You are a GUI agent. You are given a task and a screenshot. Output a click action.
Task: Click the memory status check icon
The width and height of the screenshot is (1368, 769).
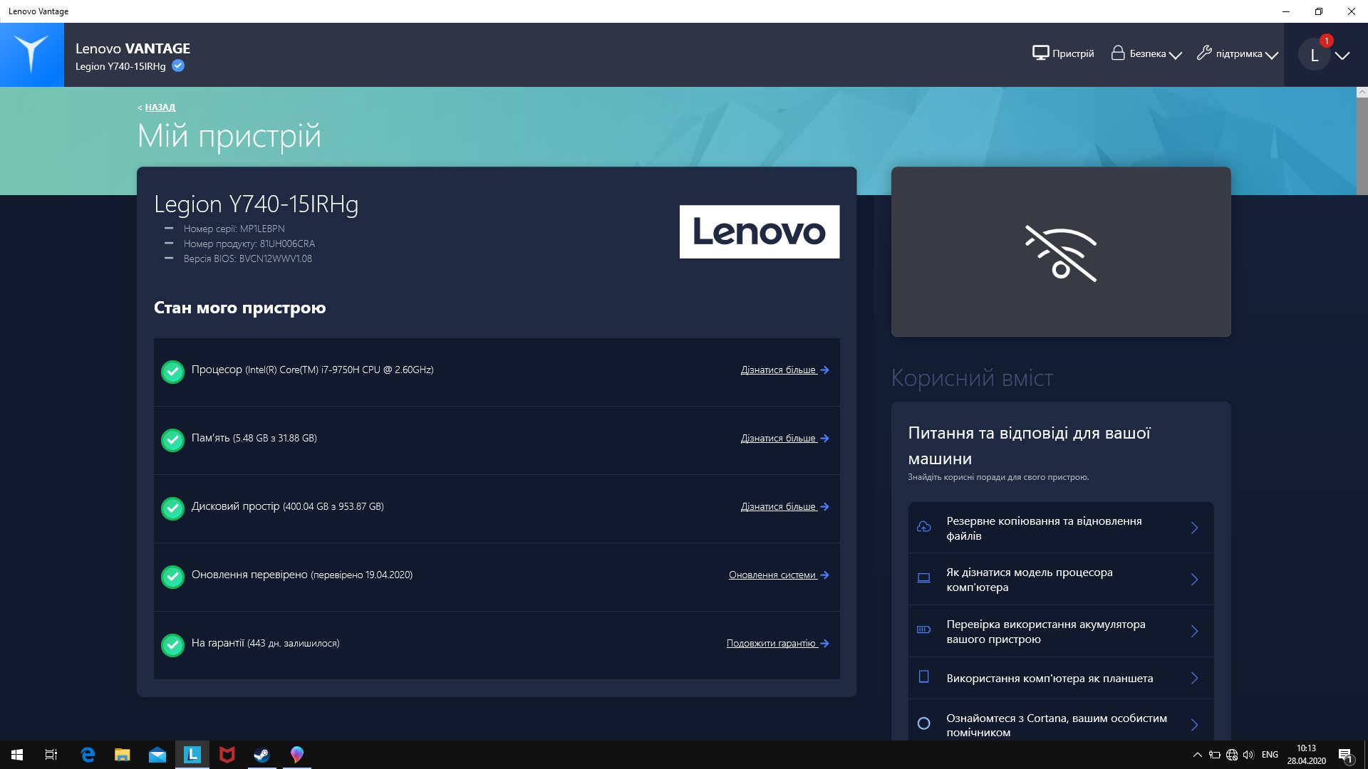tap(172, 440)
